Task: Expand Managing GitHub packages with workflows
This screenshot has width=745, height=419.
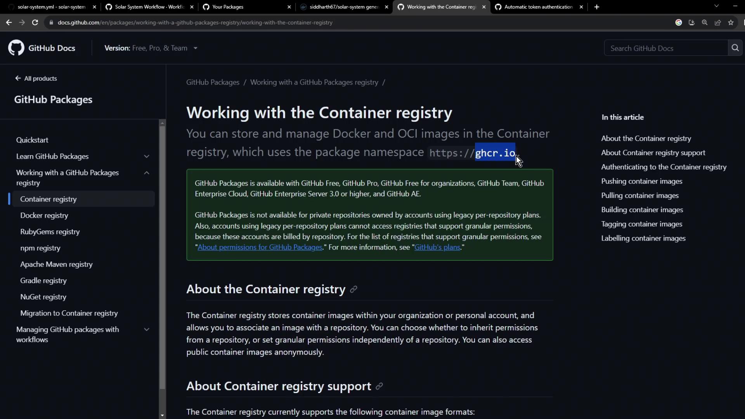Action: pos(147,330)
